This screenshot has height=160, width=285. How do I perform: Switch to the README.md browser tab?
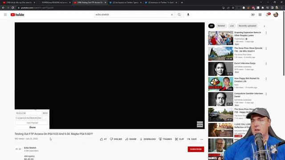[54, 3]
